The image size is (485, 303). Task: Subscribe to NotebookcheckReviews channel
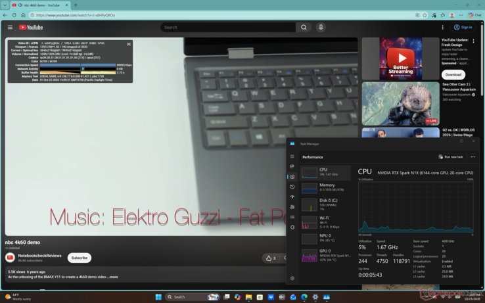tap(79, 258)
